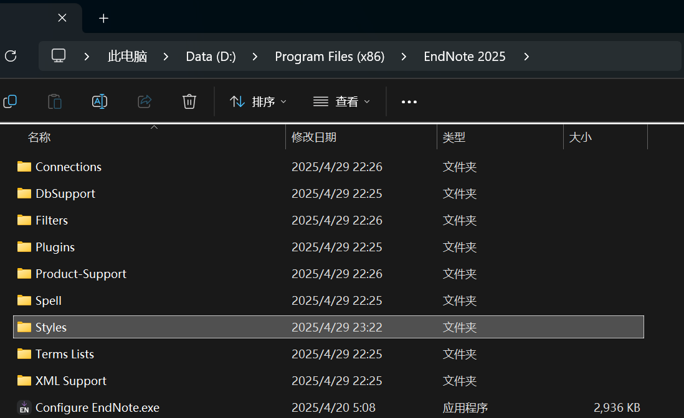Screen dimensions: 684x418
Task: Select the DbSupport folder name
Action: (65, 194)
